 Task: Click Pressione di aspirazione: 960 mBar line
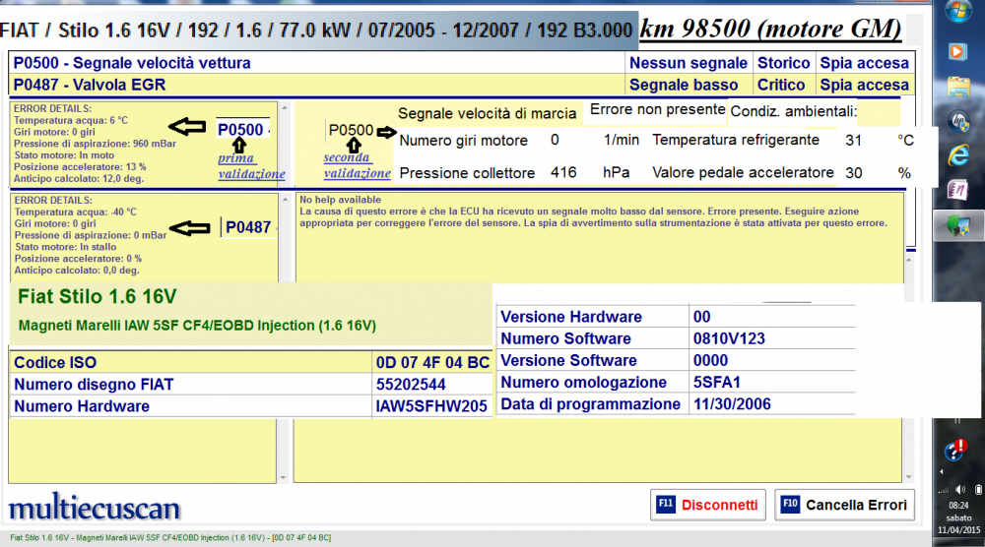click(x=95, y=144)
